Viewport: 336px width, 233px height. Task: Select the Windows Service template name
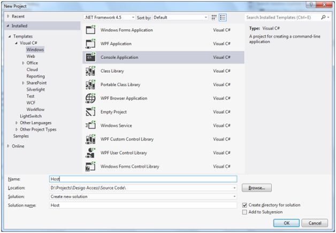[116, 125]
